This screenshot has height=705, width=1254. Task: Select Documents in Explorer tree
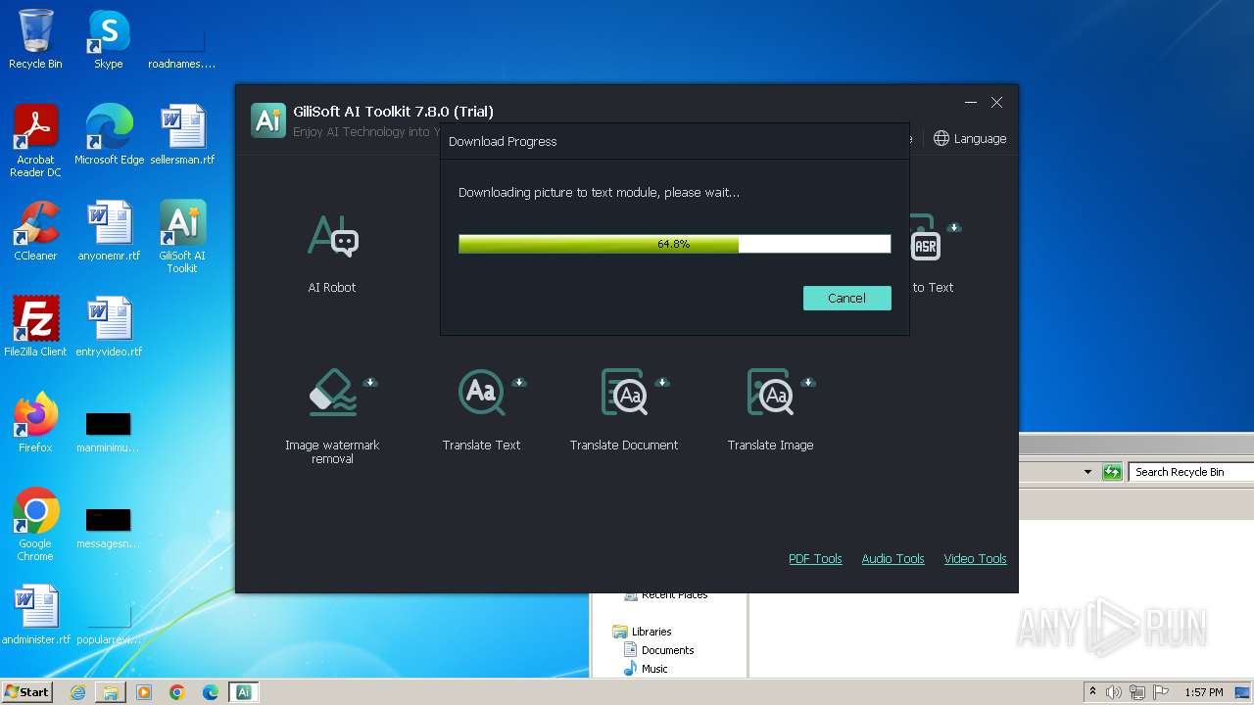[659, 650]
